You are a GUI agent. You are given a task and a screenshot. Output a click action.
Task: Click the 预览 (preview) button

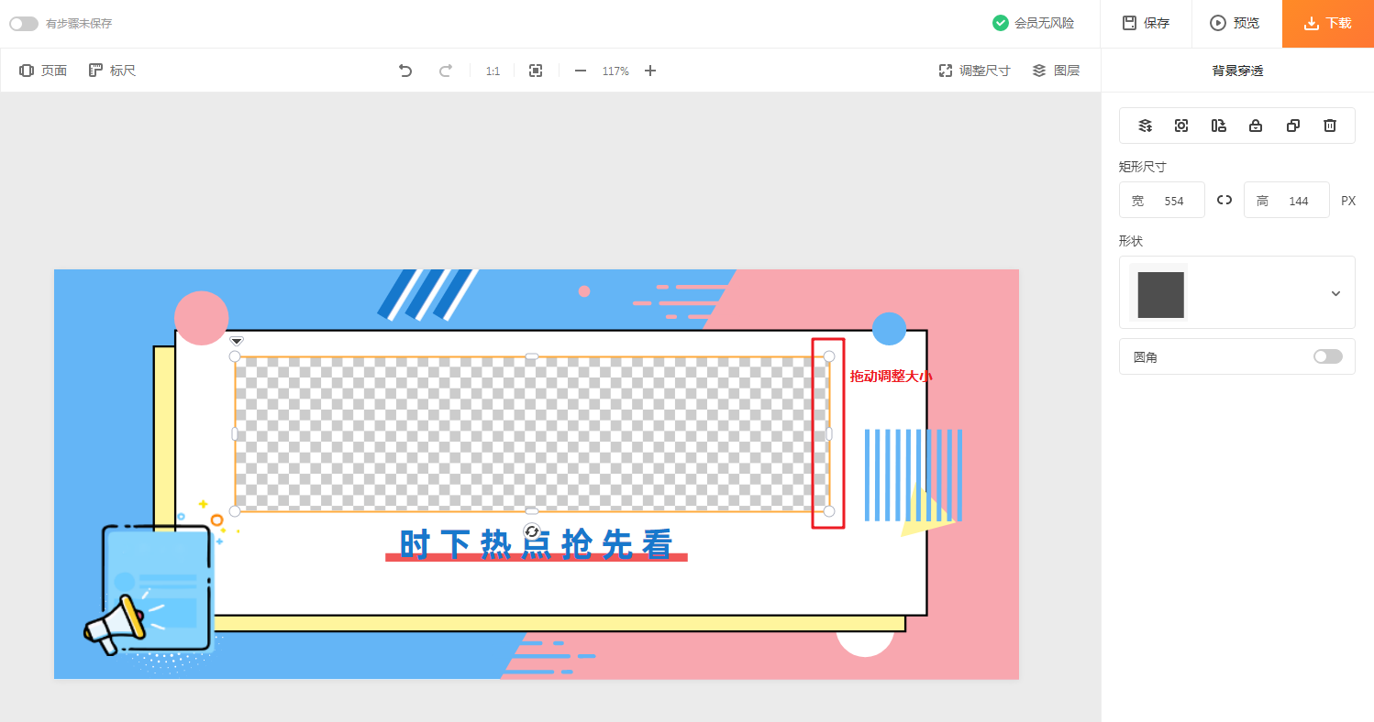tap(1235, 23)
